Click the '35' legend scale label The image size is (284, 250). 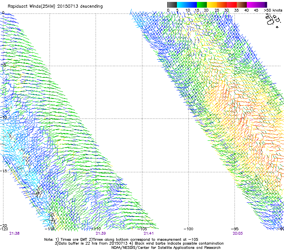point(236,10)
